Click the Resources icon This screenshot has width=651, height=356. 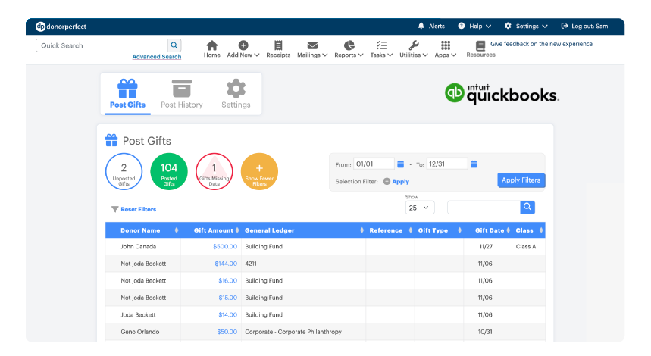[x=480, y=45]
